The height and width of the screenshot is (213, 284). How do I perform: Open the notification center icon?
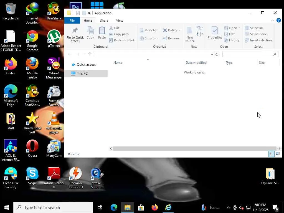point(275,207)
